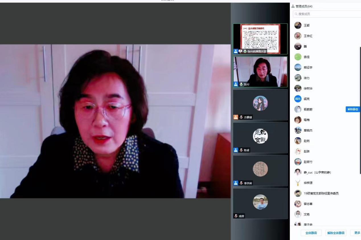Click the blue user badge on 陈卓's tile

coord(236,150)
